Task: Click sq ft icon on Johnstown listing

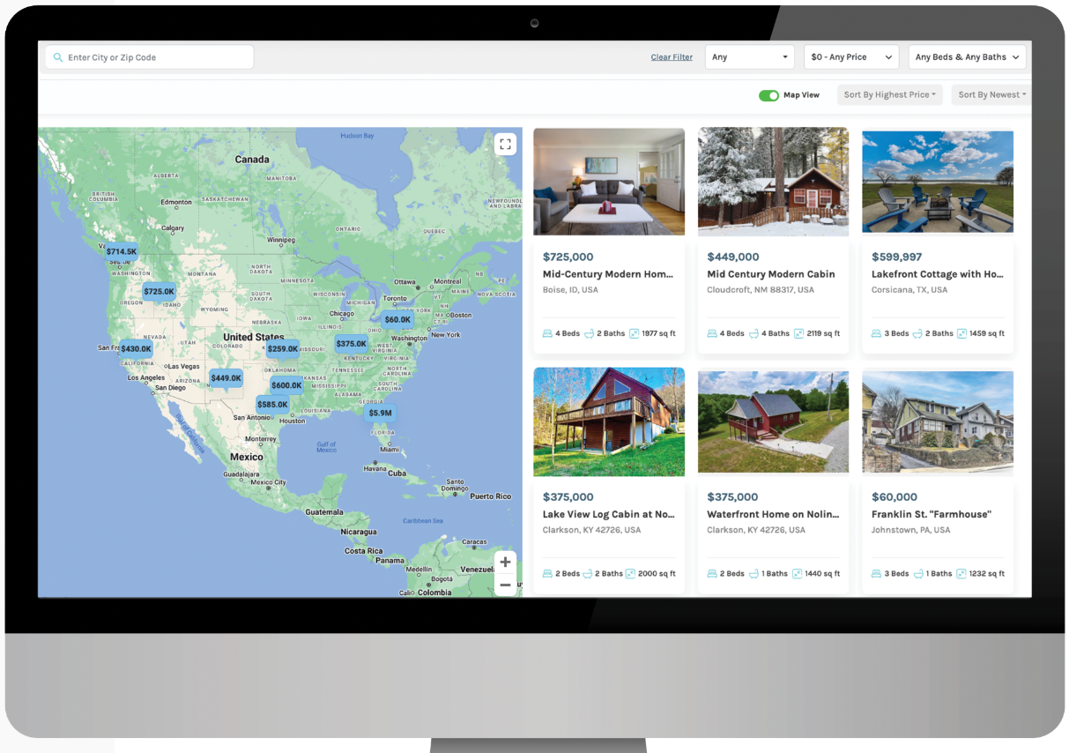Action: click(961, 574)
